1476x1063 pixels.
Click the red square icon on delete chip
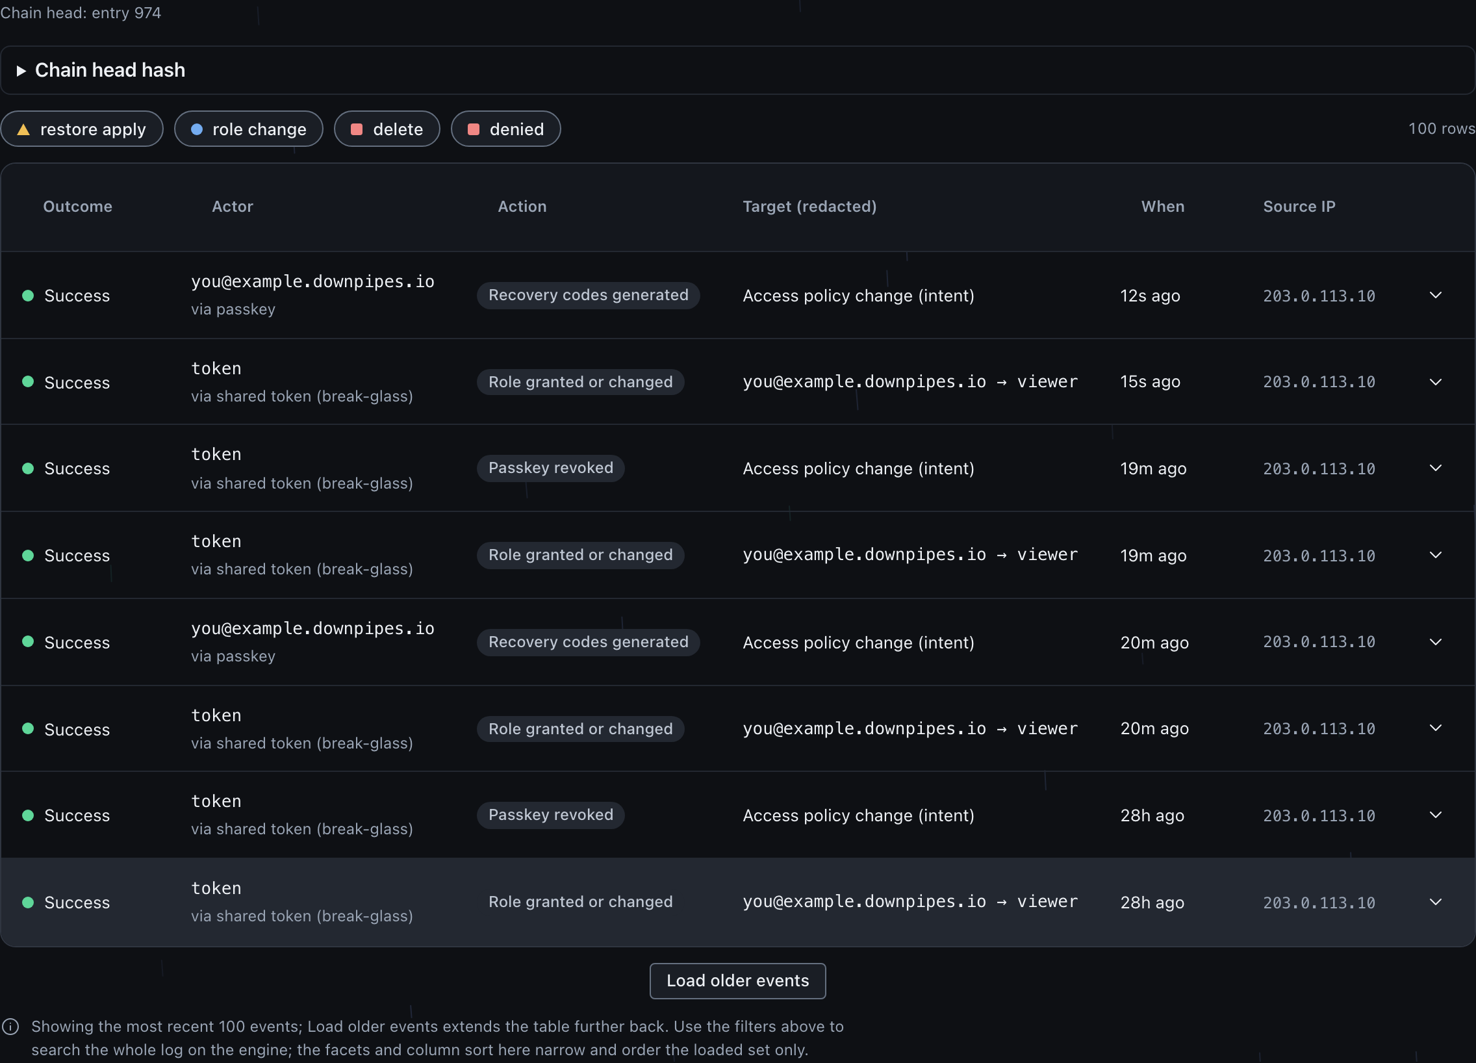coord(357,129)
